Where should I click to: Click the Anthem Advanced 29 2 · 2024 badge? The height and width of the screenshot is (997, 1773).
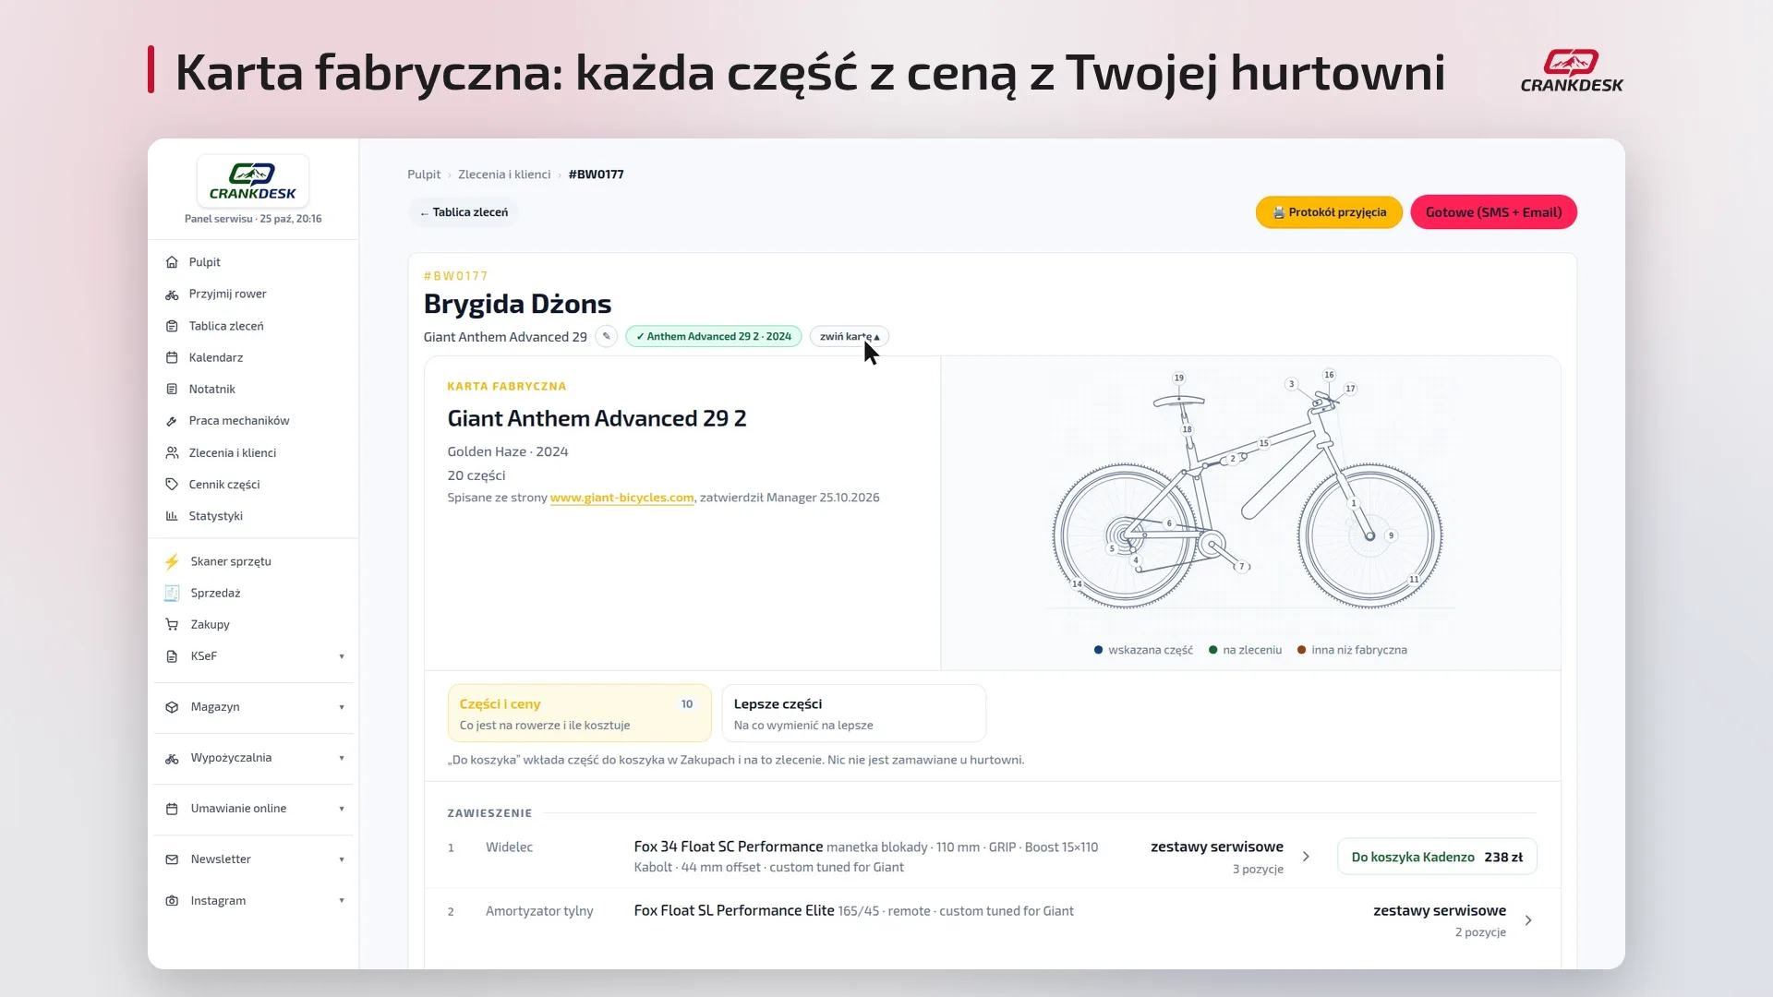(x=713, y=337)
